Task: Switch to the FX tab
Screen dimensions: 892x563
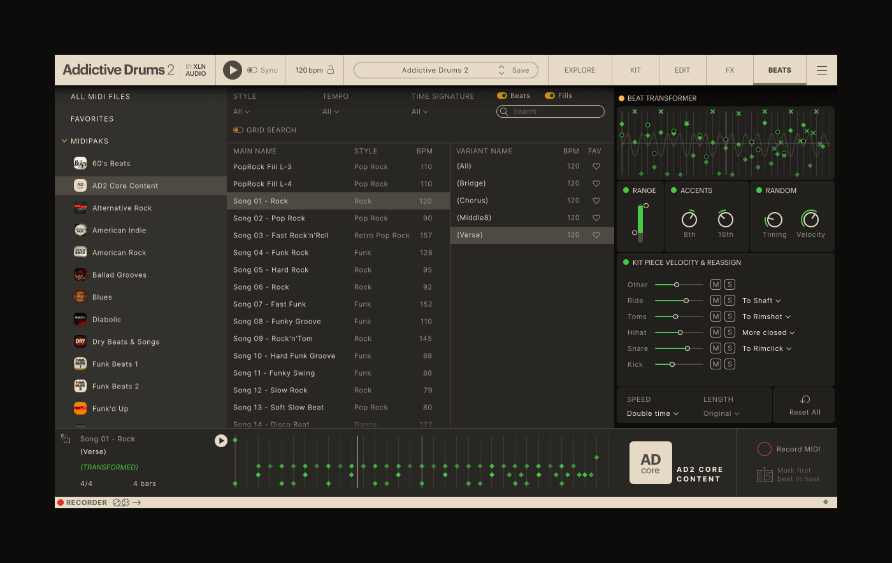Action: coord(730,70)
